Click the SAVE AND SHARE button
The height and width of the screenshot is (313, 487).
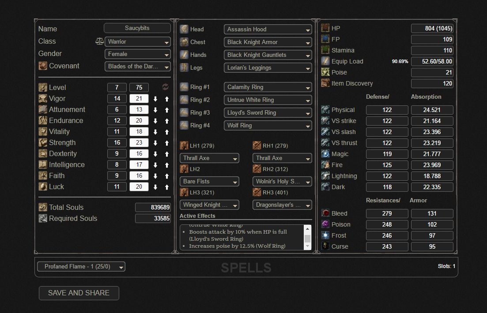click(79, 293)
